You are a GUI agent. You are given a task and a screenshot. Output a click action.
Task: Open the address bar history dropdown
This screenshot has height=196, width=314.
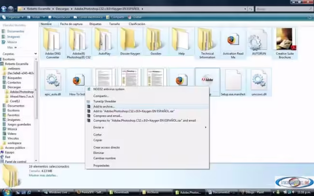point(245,9)
